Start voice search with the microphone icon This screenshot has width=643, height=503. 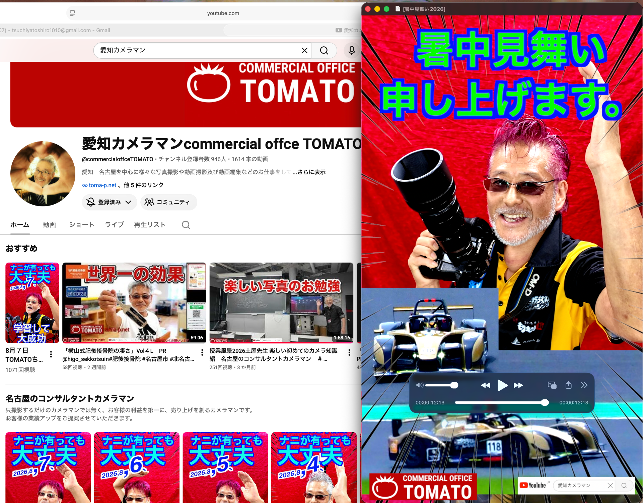pyautogui.click(x=352, y=50)
